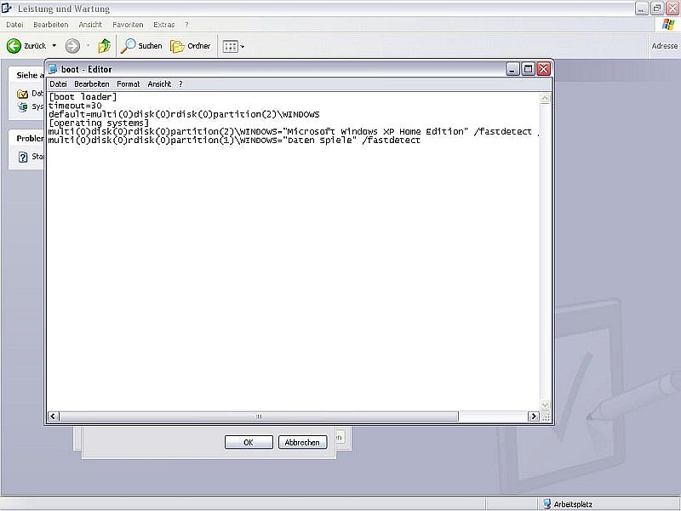Open Ansicht menu in boot Editor
The image size is (681, 511).
(x=159, y=83)
